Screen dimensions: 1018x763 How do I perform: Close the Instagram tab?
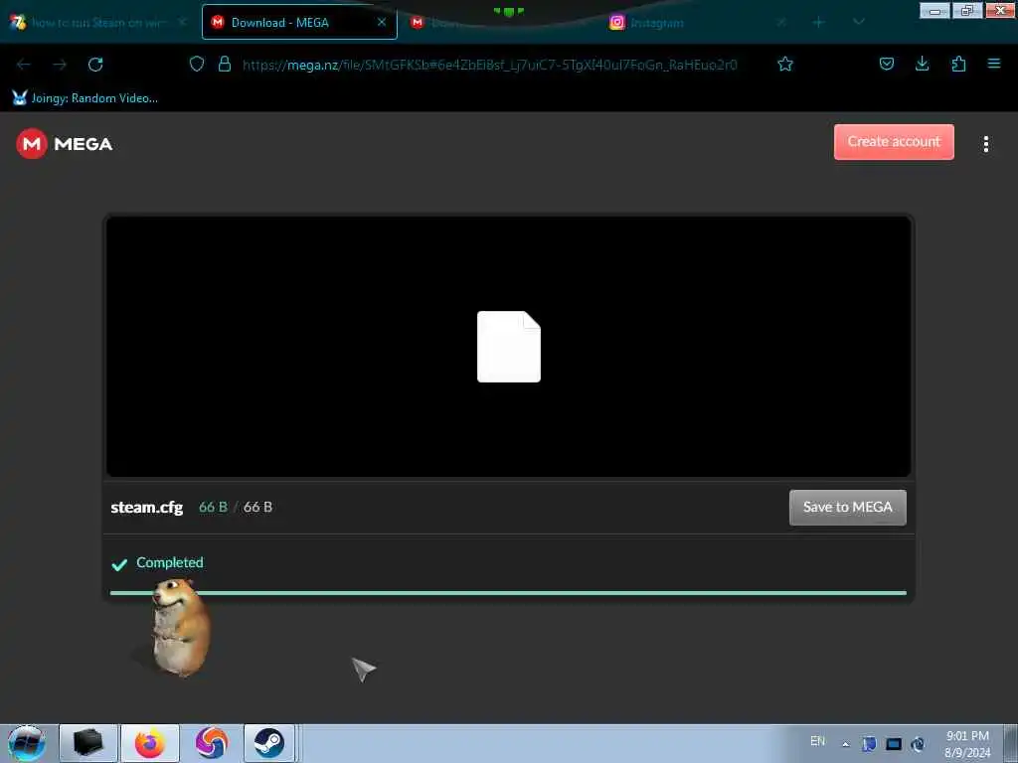[x=781, y=23]
